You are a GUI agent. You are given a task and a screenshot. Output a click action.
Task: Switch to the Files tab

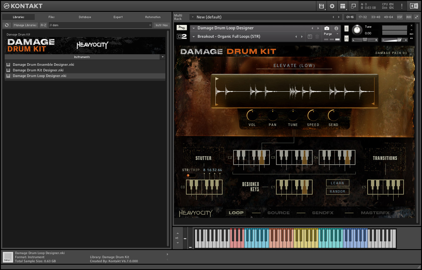(x=52, y=17)
